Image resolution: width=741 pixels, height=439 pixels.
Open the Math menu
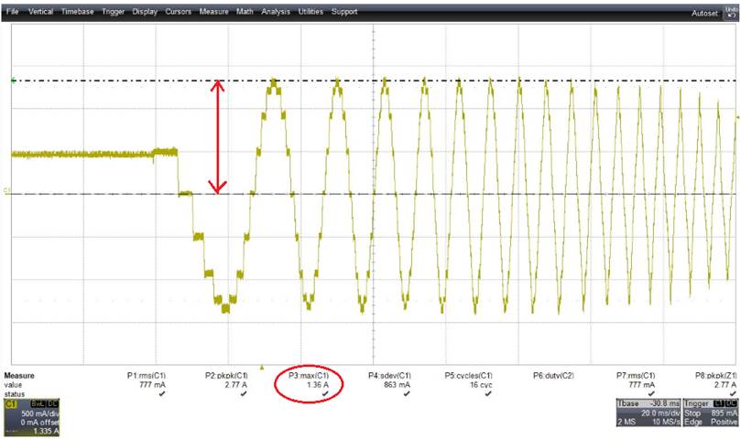[x=245, y=11]
